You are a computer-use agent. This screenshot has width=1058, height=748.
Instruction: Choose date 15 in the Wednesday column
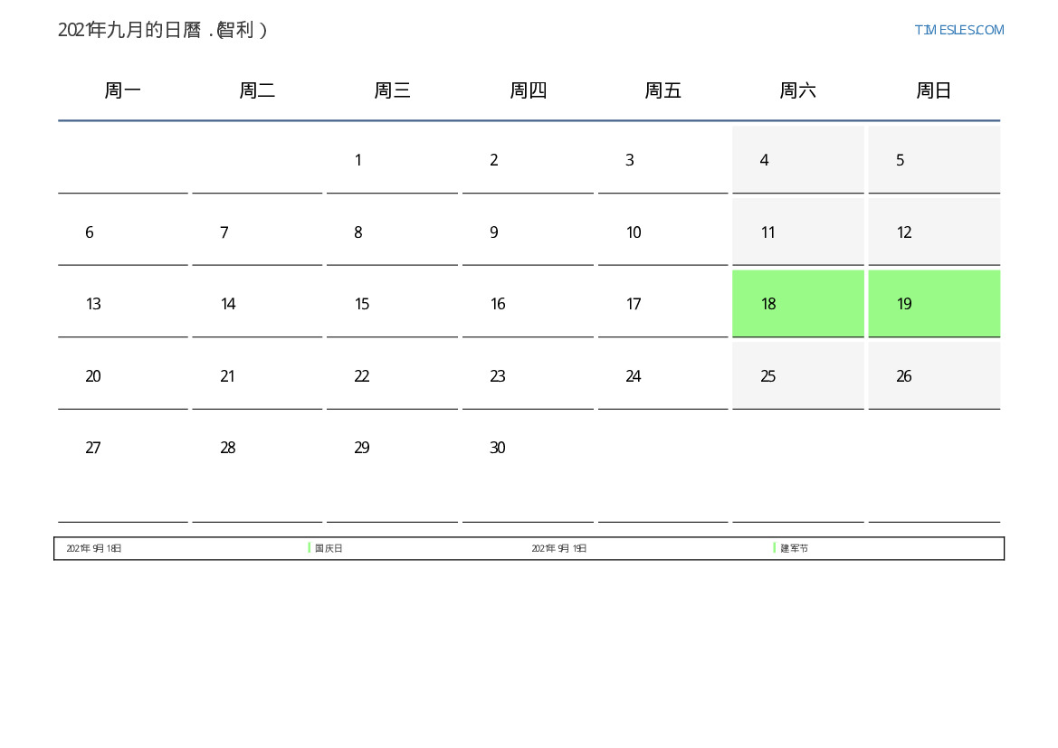point(362,304)
